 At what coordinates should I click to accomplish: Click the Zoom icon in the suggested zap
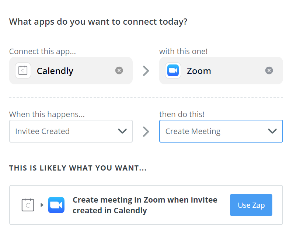56,205
